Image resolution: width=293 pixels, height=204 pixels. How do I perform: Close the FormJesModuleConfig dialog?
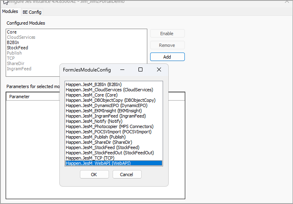159,70
